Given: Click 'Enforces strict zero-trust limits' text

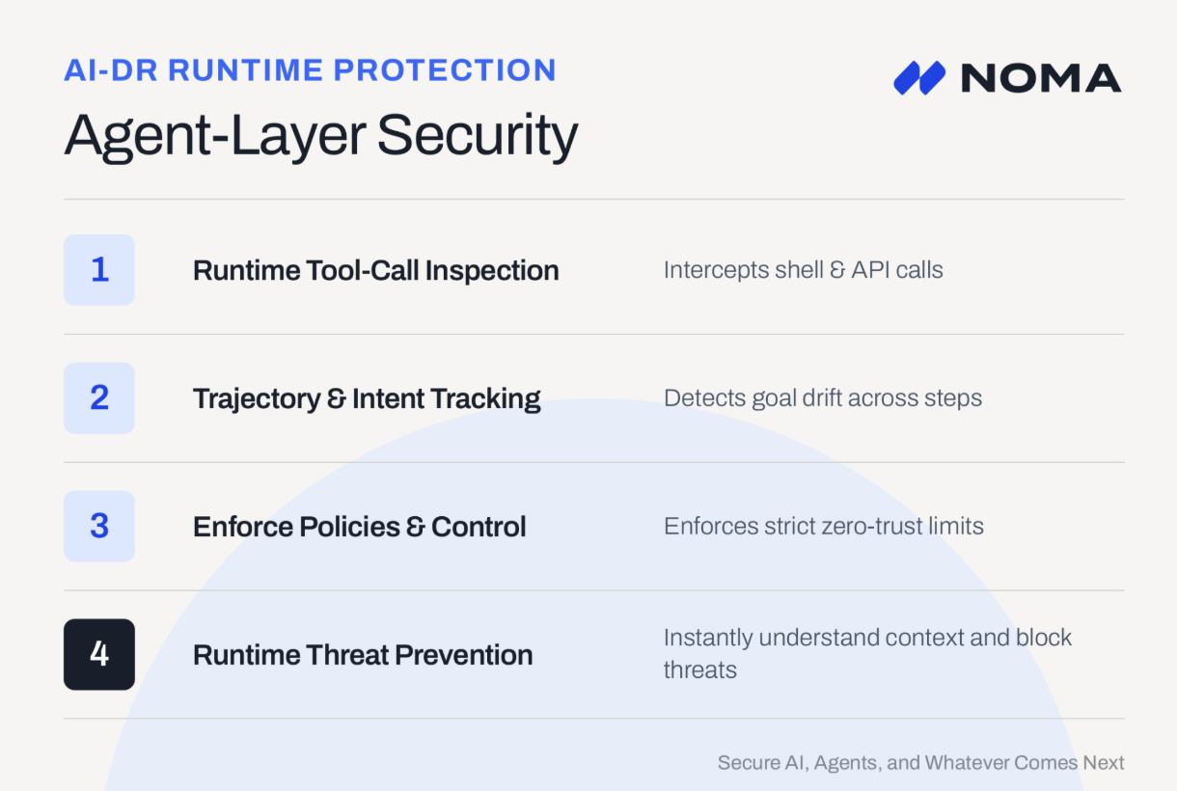Looking at the screenshot, I should pos(824,527).
